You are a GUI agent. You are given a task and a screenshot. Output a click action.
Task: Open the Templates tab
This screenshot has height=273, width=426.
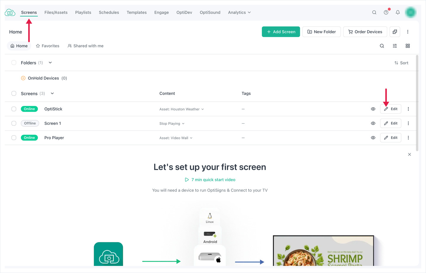click(137, 12)
